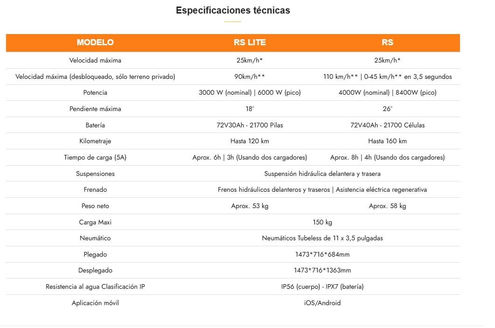Click the iOS/Android cell

click(322, 303)
